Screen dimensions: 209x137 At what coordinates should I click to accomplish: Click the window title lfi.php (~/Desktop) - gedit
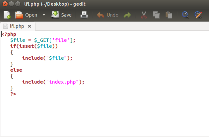tap(55, 4)
